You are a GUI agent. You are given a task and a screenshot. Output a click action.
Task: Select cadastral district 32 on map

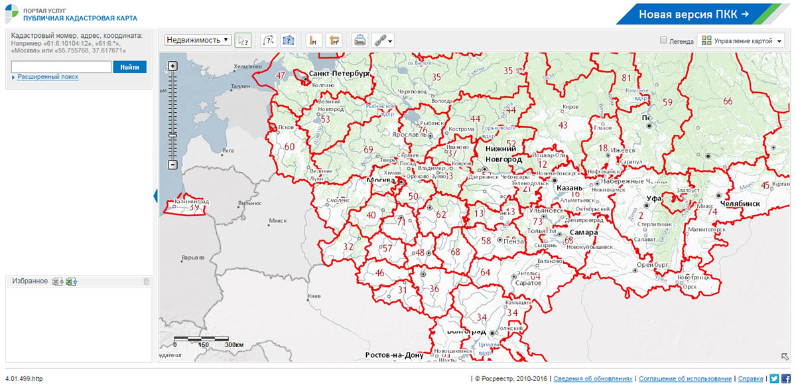click(348, 246)
